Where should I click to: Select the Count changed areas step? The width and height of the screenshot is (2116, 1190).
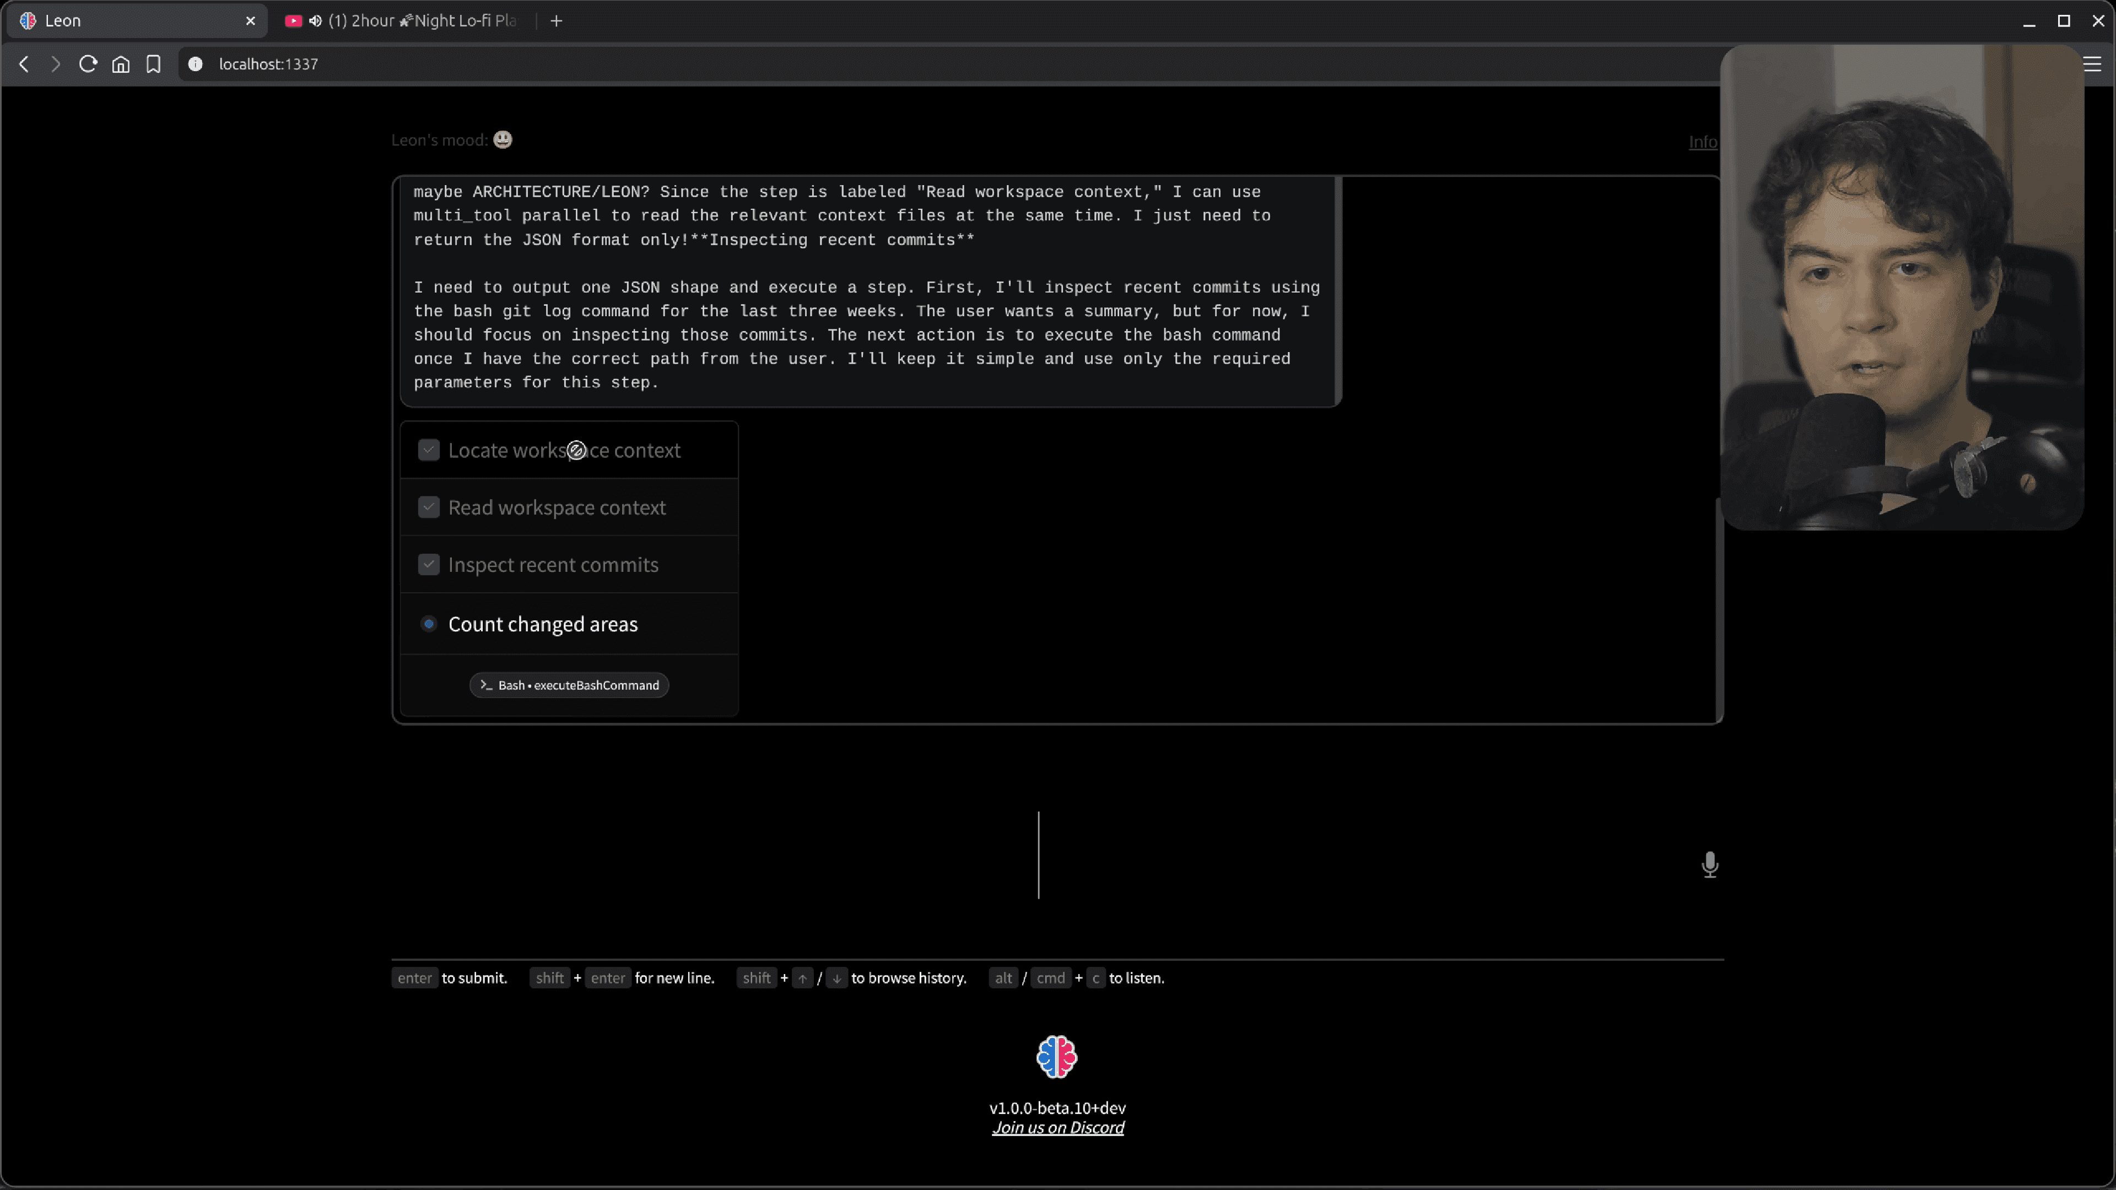coord(542,624)
